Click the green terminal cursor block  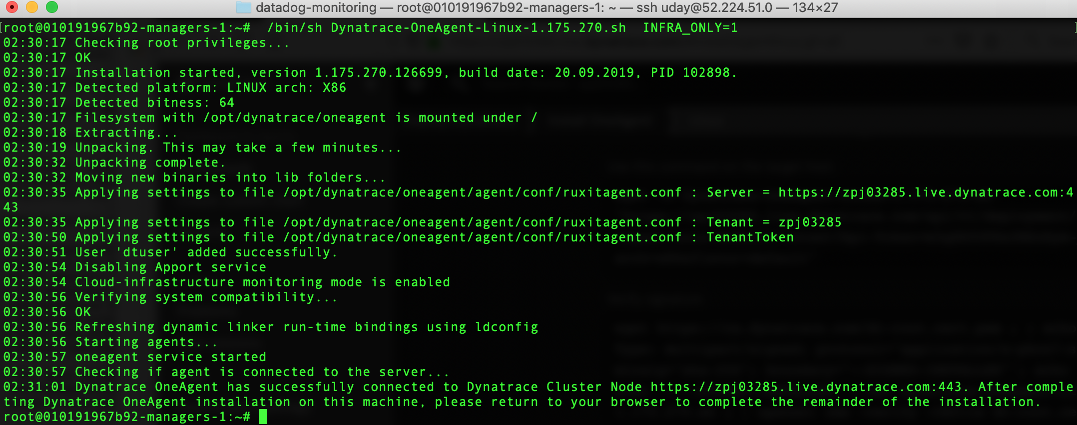[x=263, y=417]
